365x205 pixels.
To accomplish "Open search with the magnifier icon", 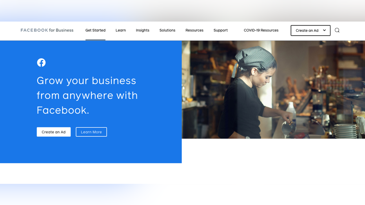I will pyautogui.click(x=337, y=30).
